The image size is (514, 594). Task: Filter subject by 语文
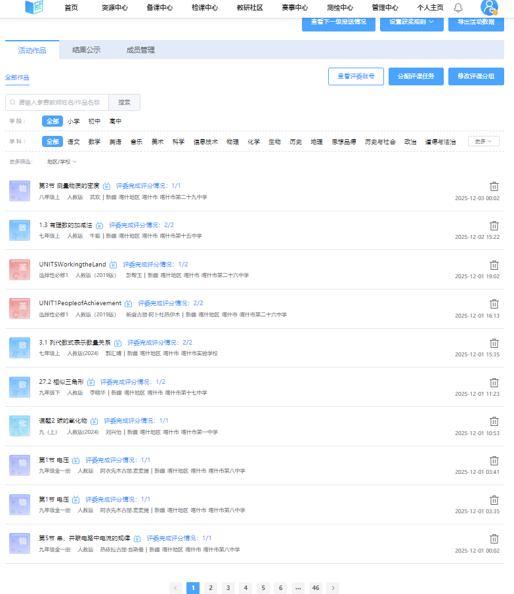(x=74, y=142)
